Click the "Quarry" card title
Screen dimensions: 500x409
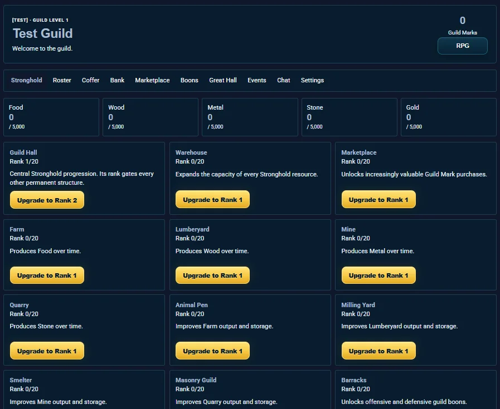coord(19,305)
